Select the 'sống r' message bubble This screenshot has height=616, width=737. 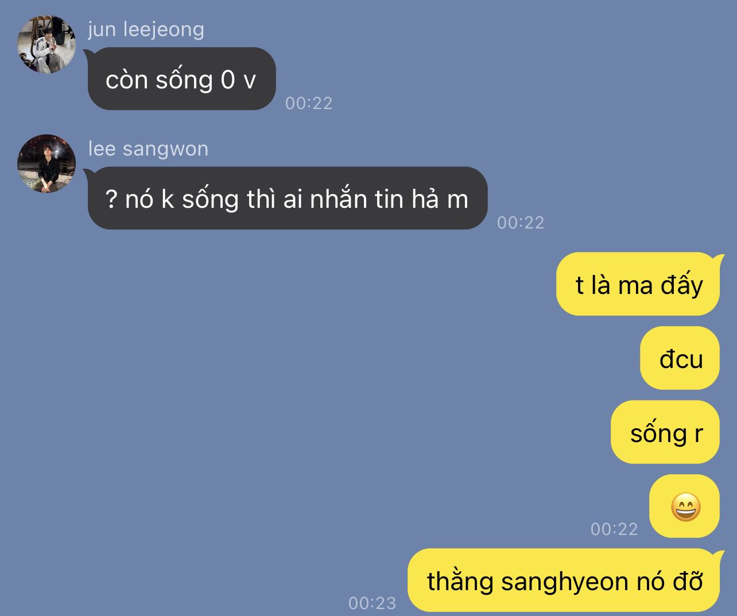(665, 432)
